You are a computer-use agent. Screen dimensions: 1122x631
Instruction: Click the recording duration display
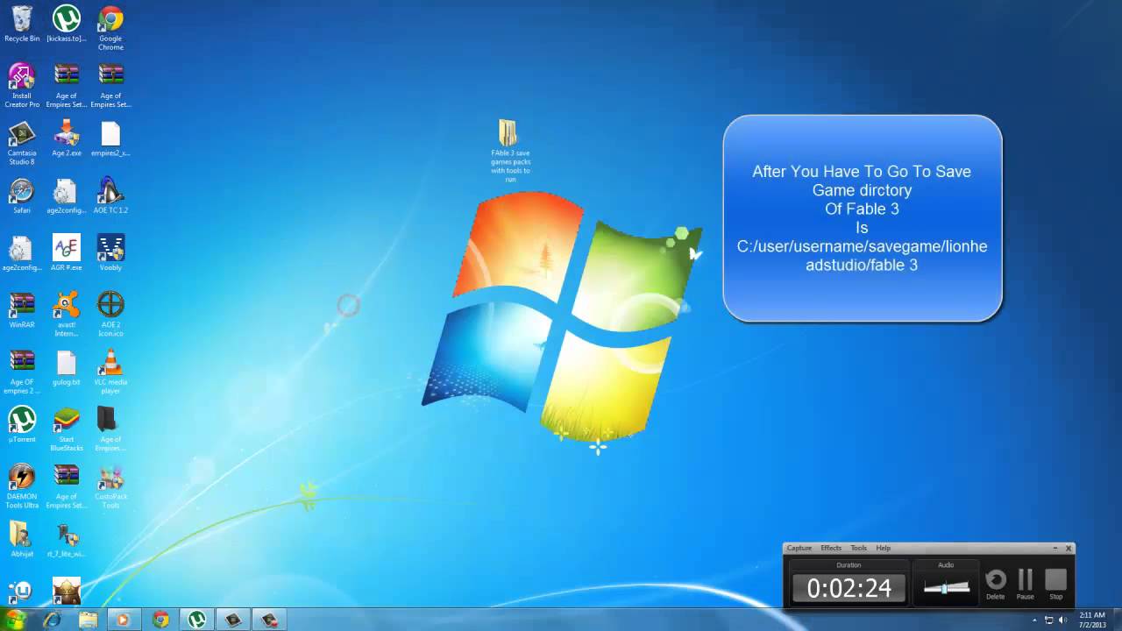tap(849, 588)
